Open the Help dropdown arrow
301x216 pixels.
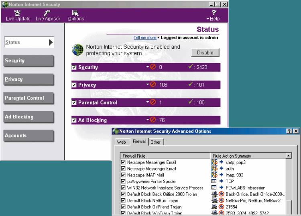tap(208, 19)
